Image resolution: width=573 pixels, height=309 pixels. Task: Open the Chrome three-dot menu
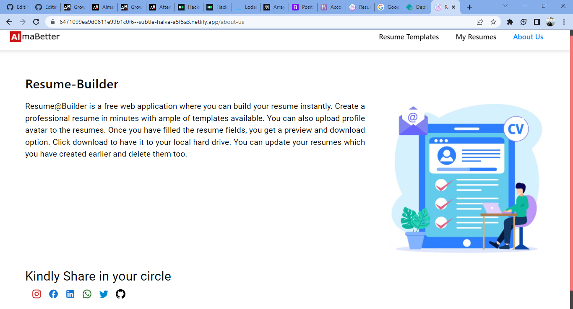pyautogui.click(x=564, y=22)
